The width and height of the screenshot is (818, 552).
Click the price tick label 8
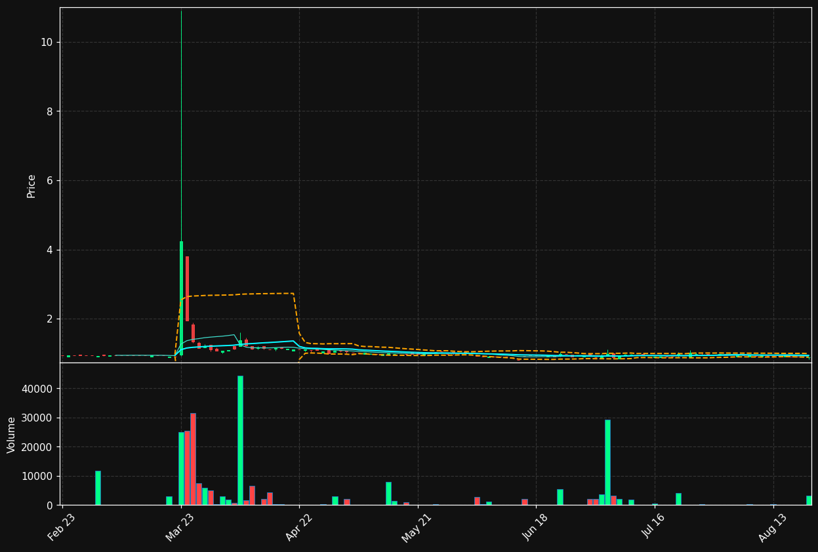click(x=50, y=111)
